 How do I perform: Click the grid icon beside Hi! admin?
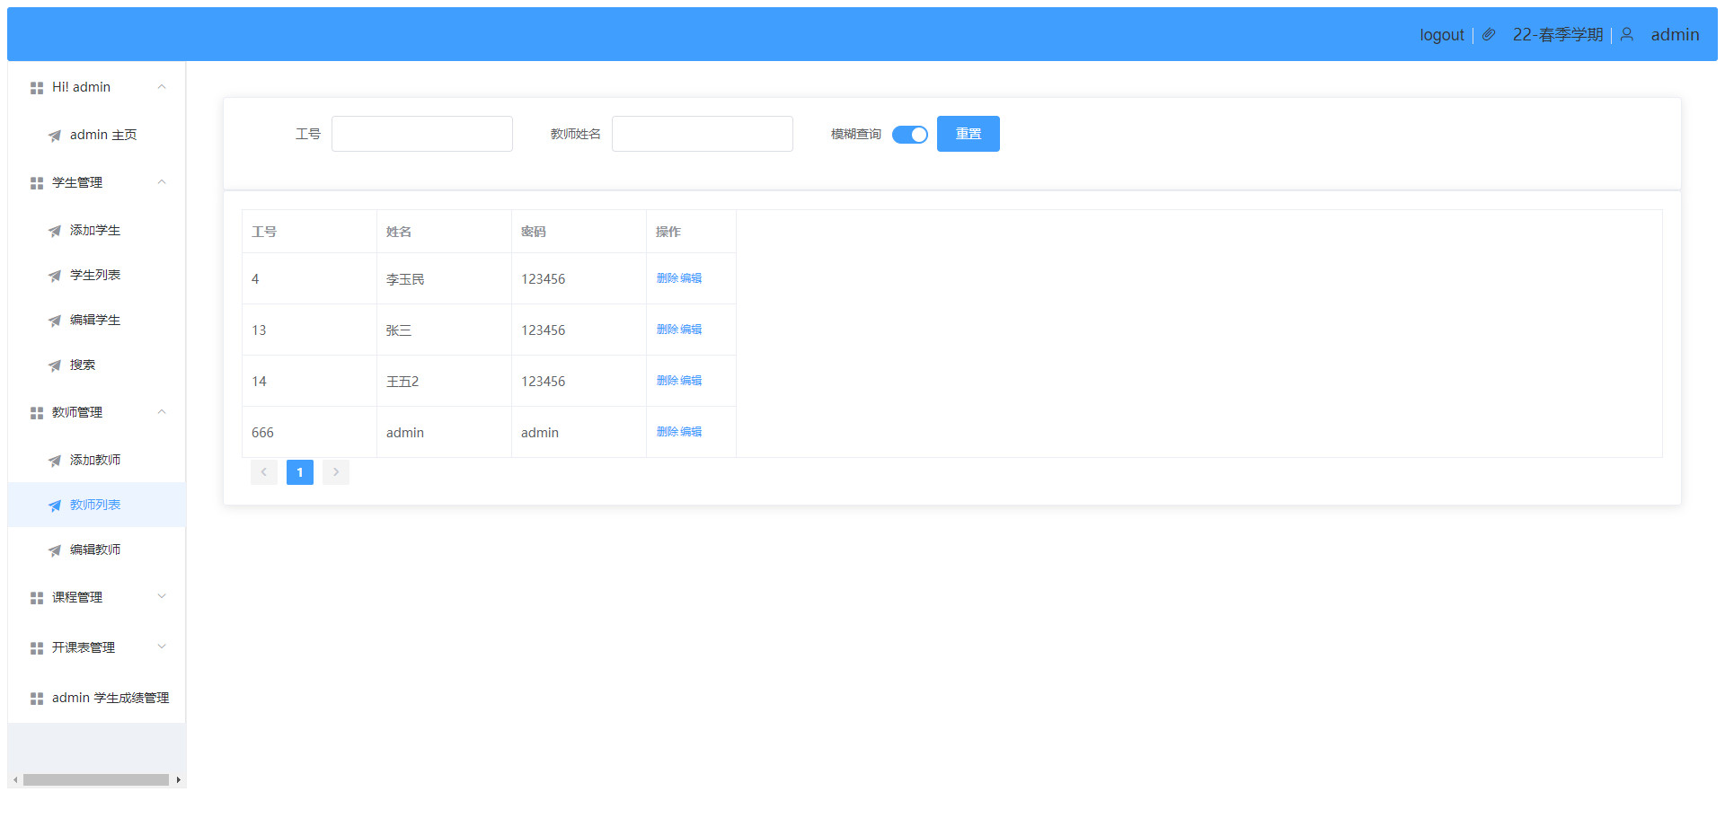(x=37, y=88)
